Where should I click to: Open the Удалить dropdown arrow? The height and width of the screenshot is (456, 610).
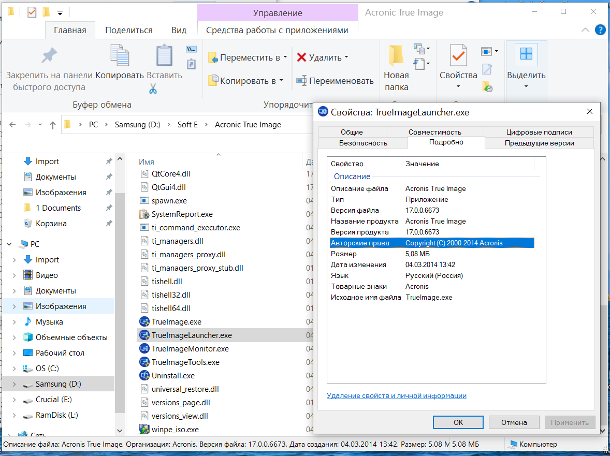(x=346, y=57)
